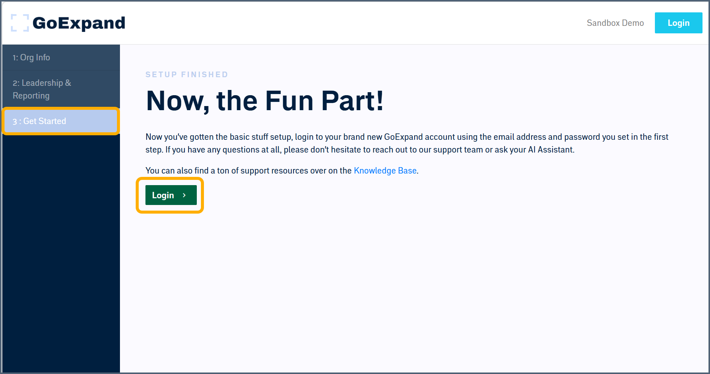Click the GoExpand wordmark in the header
This screenshot has height=374, width=710.
79,23
